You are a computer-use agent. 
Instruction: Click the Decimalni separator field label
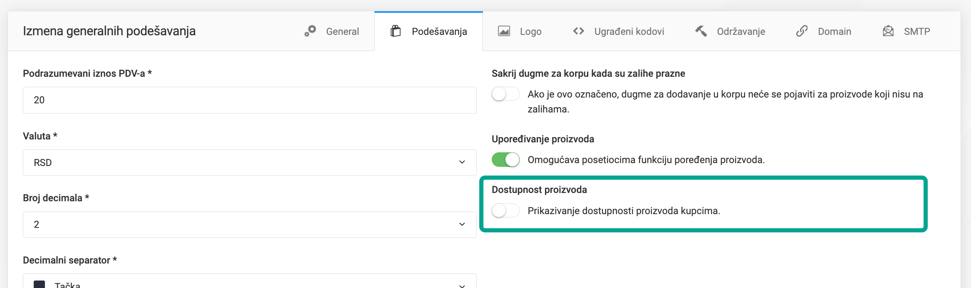pos(70,260)
